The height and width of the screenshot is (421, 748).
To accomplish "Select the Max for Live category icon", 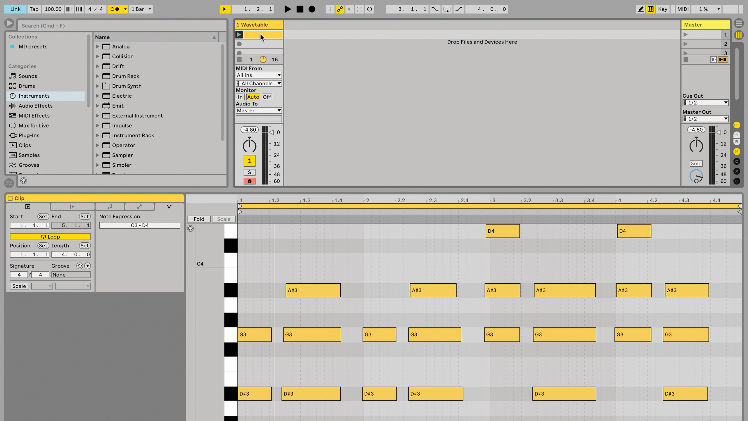I will click(x=13, y=125).
